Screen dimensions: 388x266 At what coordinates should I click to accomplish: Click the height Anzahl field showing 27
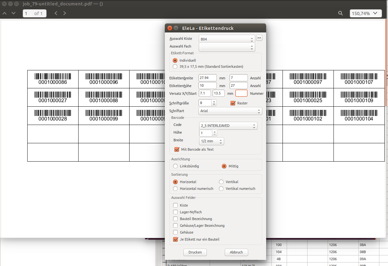tap(239, 85)
